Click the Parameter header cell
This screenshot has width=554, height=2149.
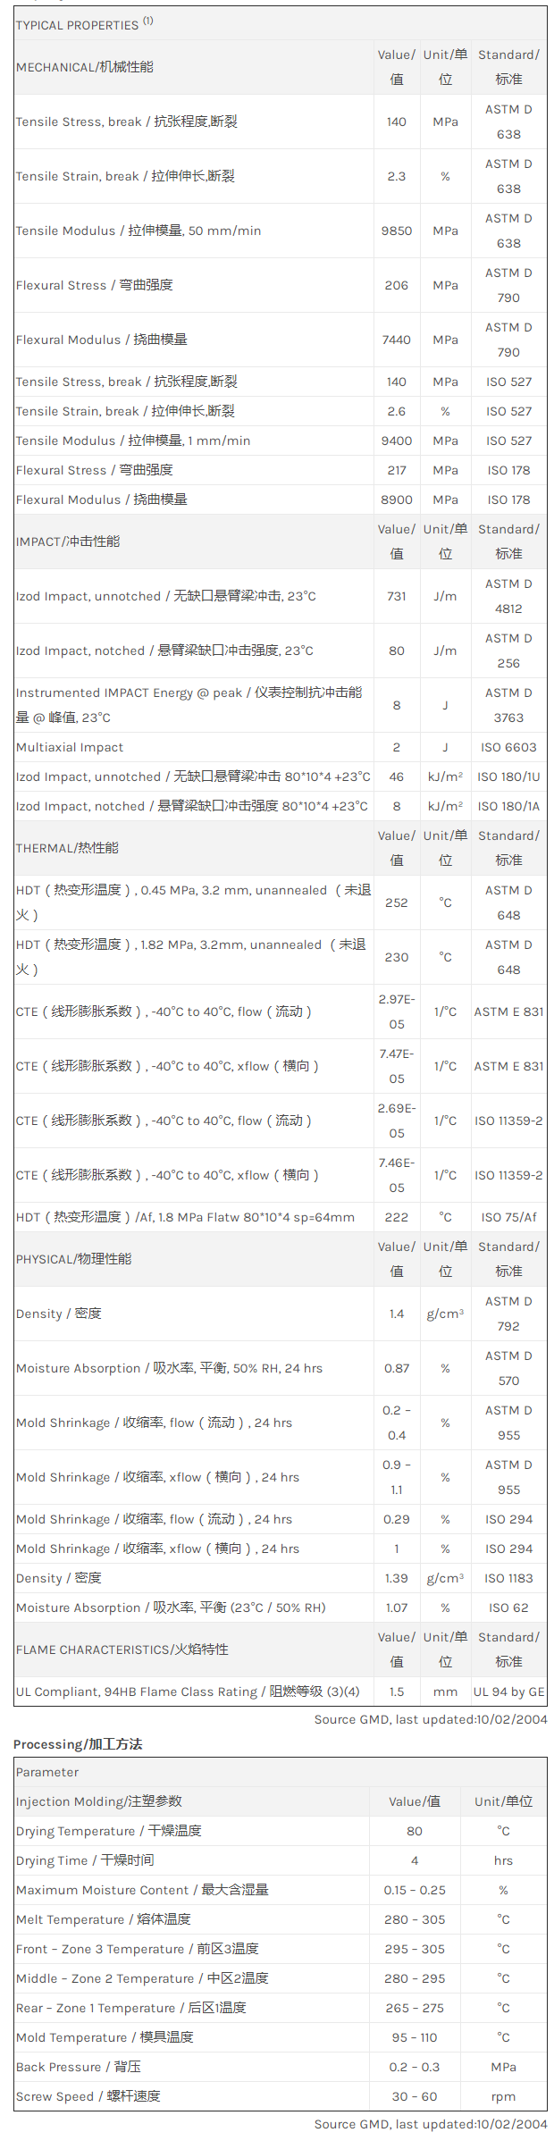click(x=47, y=1772)
